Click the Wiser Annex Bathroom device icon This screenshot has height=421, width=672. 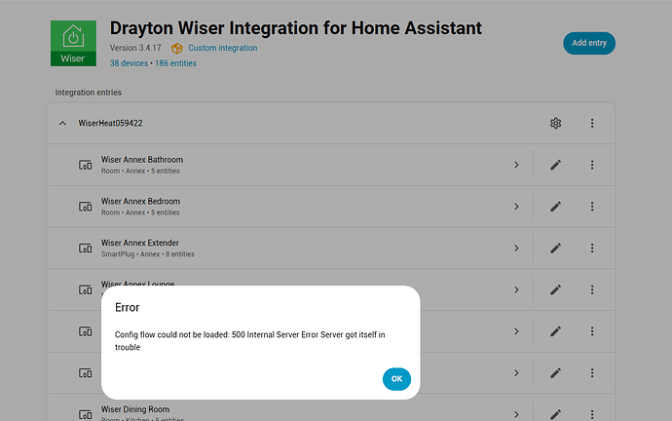[x=86, y=165]
